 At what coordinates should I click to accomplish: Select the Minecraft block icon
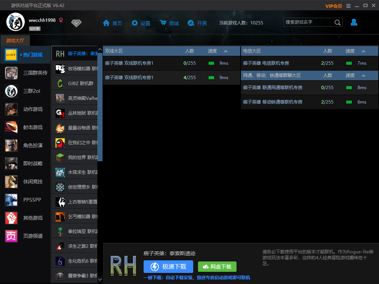coord(60,158)
